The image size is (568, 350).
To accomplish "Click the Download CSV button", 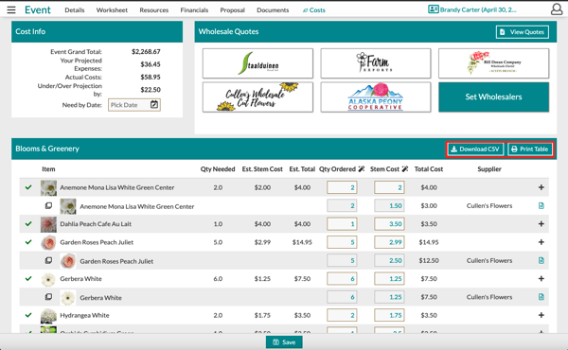I will pyautogui.click(x=475, y=149).
